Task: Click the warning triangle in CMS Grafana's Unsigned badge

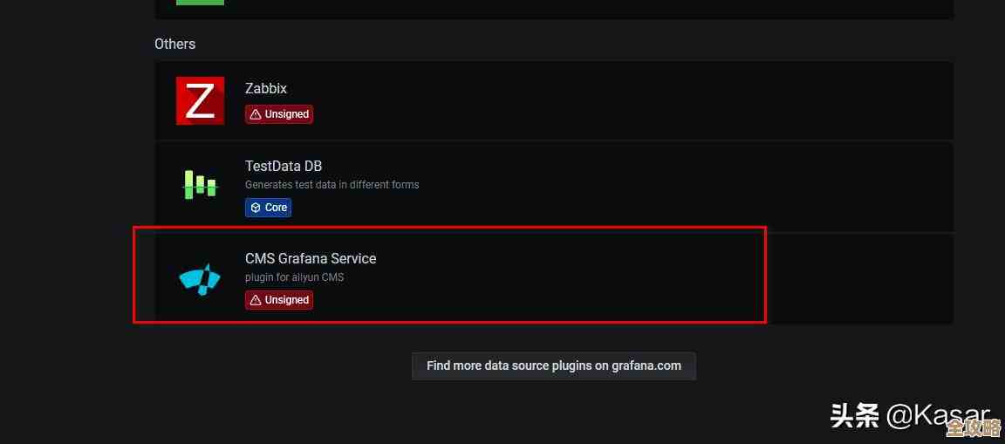Action: coord(256,300)
